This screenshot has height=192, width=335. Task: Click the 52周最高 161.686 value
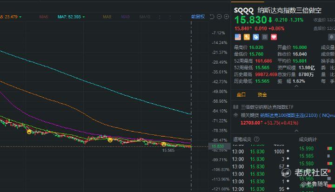(x=264, y=61)
